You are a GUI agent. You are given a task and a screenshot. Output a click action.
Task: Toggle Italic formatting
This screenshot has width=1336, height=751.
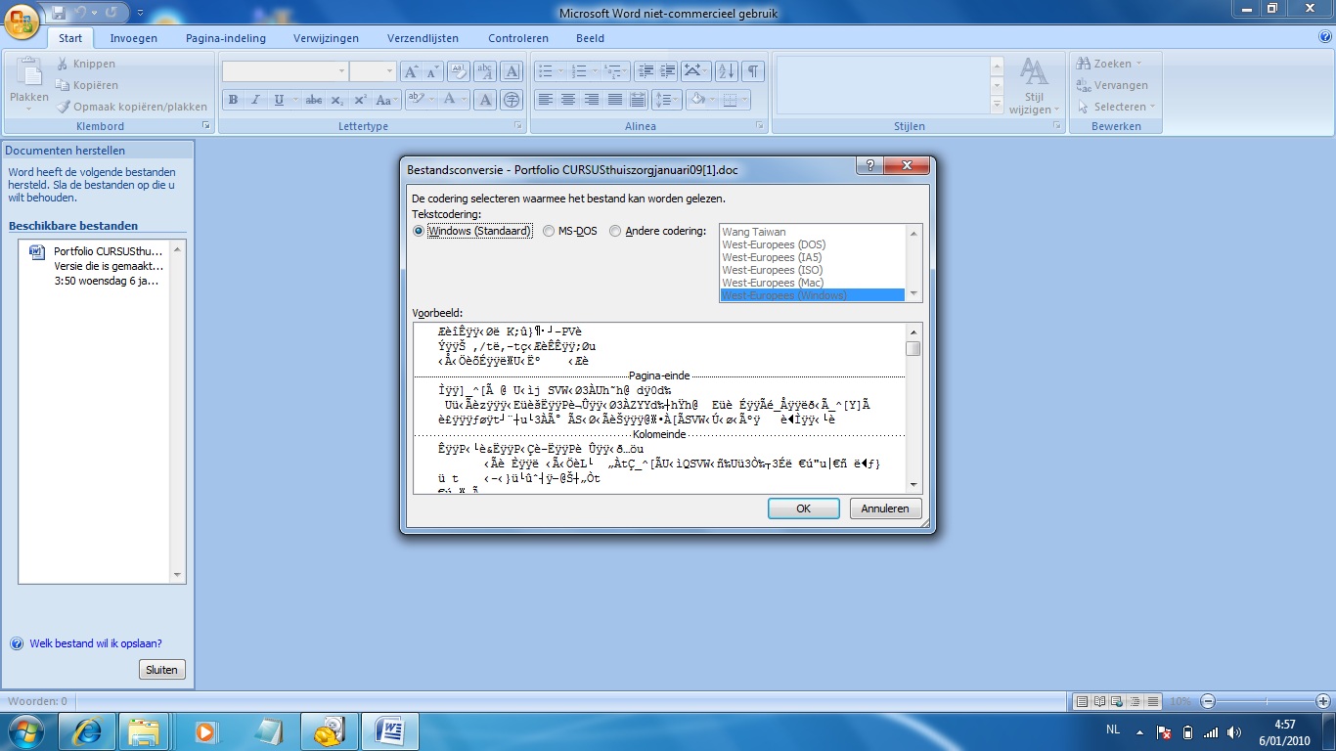point(255,100)
